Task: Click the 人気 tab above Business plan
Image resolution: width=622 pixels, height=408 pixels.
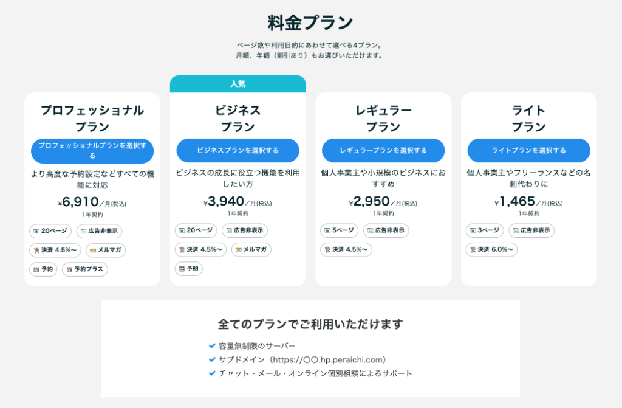Action: click(238, 84)
